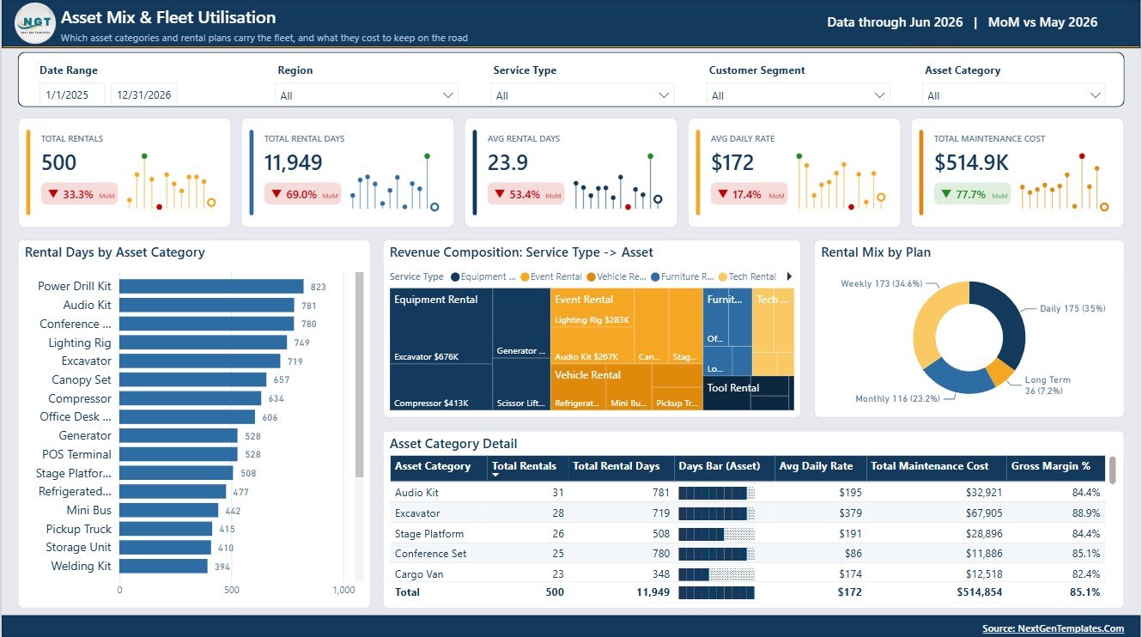The width and height of the screenshot is (1142, 637).
Task: Click the green down triangle on Maintenance Cost KPI
Action: click(x=946, y=194)
